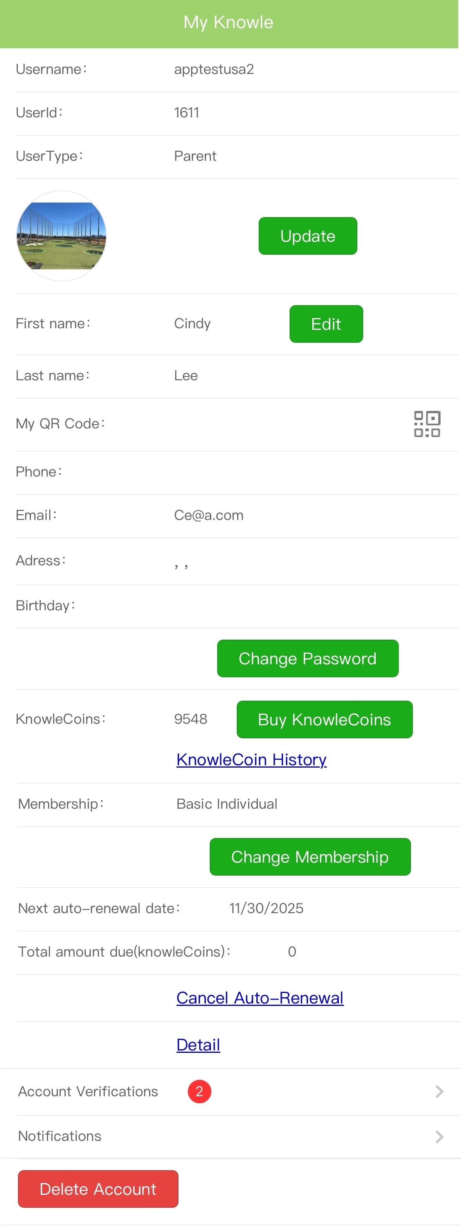Tap the Phone field row
The image size is (461, 1232).
(x=230, y=472)
